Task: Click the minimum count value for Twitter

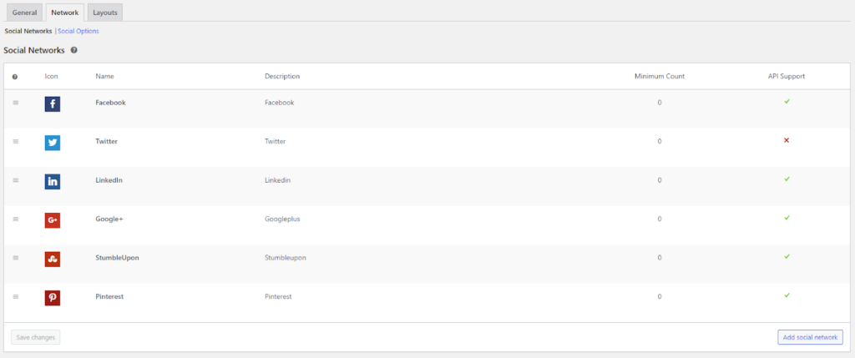Action: (x=660, y=141)
